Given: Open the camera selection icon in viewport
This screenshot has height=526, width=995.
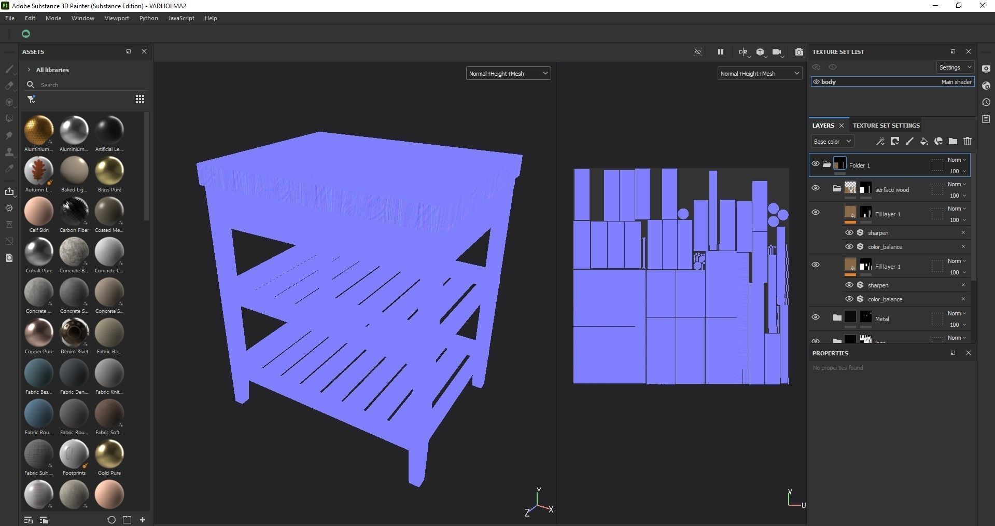Looking at the screenshot, I should 777,52.
